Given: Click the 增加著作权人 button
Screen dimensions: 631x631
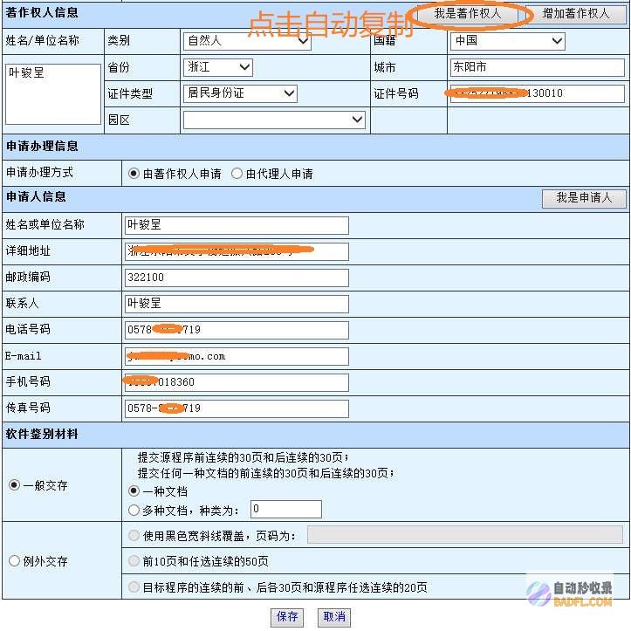Looking at the screenshot, I should pyautogui.click(x=576, y=14).
